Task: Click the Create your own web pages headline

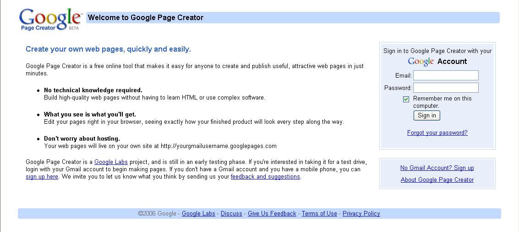Action: [108, 49]
